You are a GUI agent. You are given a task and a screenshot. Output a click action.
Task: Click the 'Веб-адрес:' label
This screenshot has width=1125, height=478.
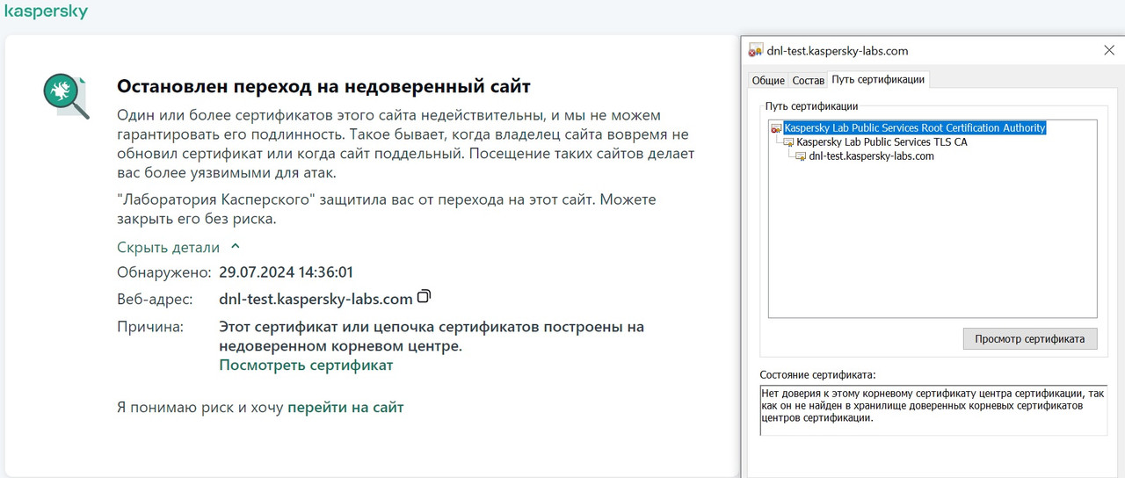point(155,299)
